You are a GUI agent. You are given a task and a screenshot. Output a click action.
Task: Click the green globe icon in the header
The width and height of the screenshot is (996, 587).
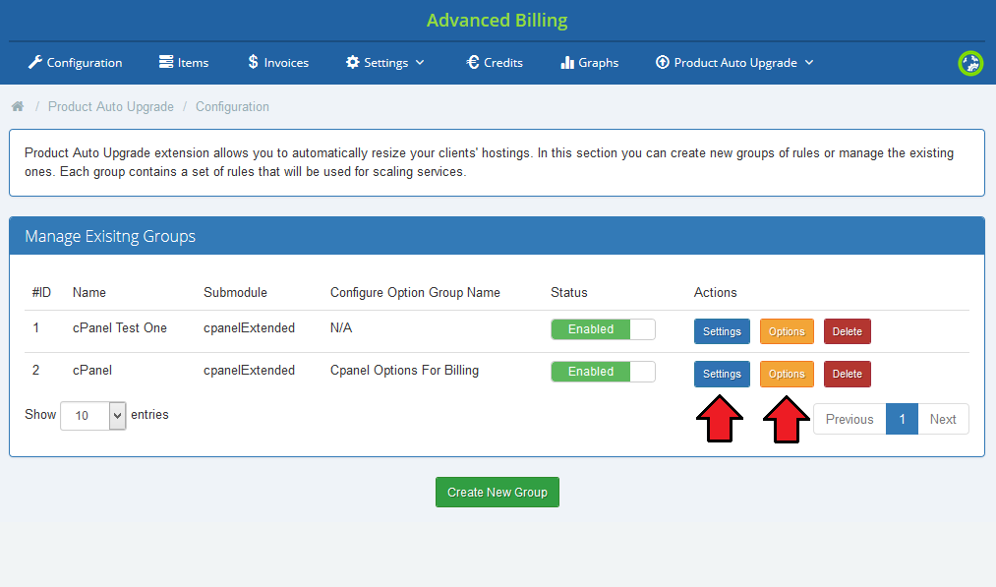[970, 63]
